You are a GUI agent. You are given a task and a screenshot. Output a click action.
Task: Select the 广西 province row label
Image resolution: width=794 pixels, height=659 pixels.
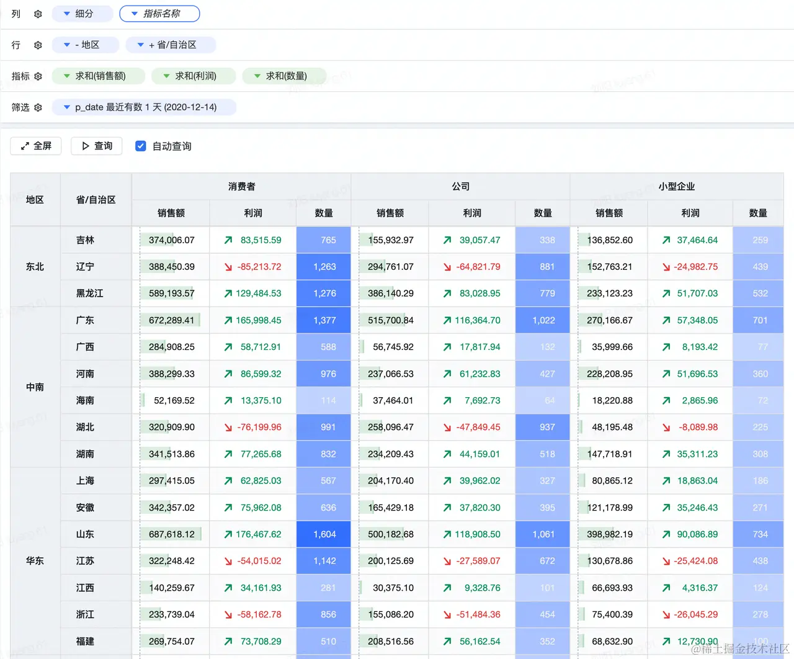[96, 347]
